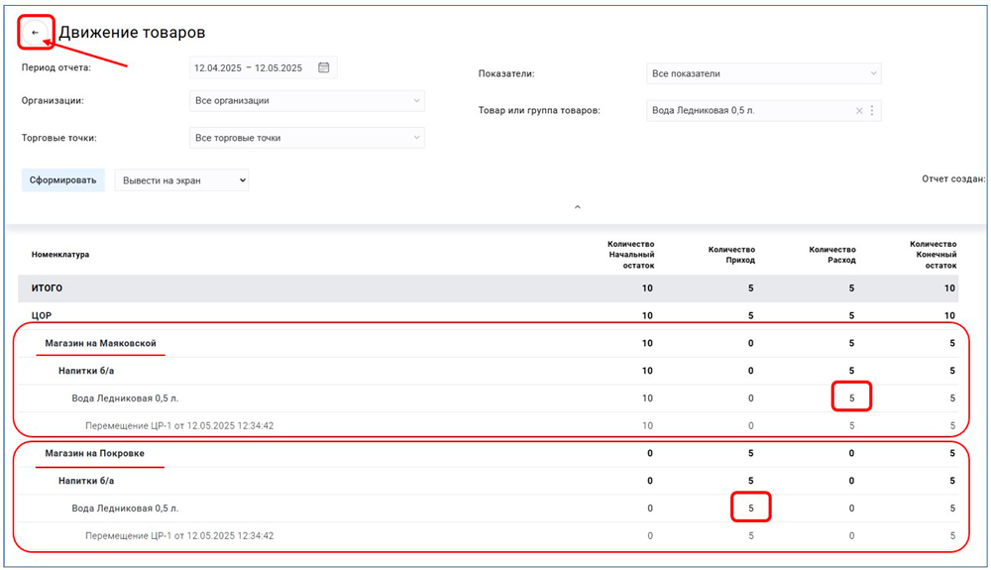
Task: Collapse the filter panel with chevron up
Action: [x=578, y=207]
